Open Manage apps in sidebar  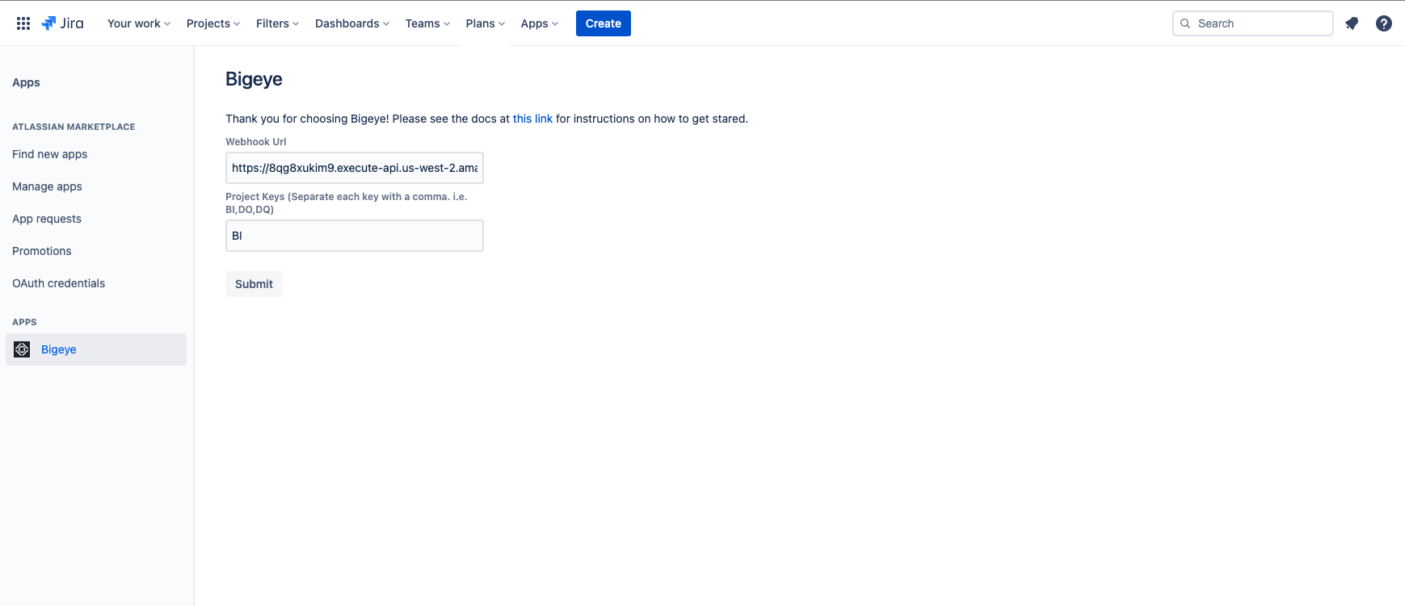[47, 186]
